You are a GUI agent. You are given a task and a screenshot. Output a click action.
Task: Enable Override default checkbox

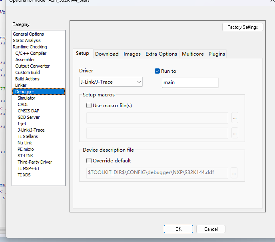(89, 160)
